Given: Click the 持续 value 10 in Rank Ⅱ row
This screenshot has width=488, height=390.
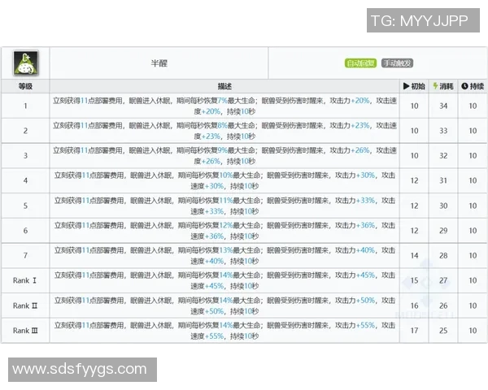Looking at the screenshot, I should coord(473,305).
